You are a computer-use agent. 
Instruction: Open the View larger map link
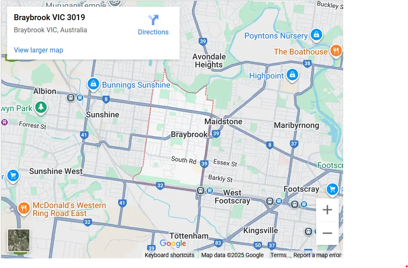coord(38,50)
